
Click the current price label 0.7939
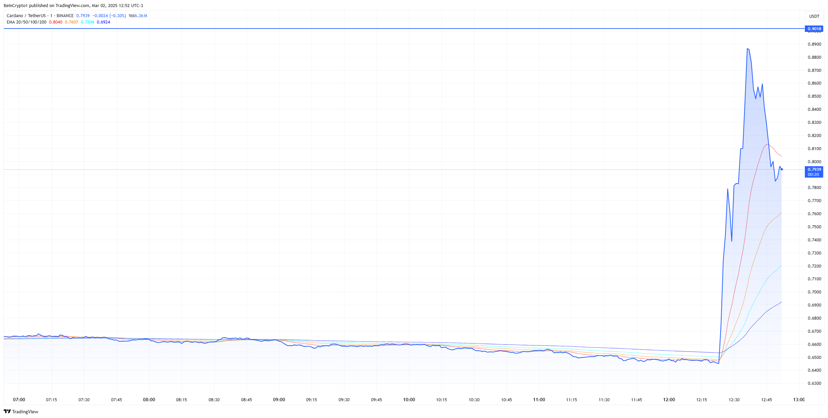click(x=814, y=170)
